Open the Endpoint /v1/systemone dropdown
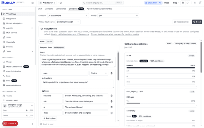The height and width of the screenshot is (128, 204). (68, 16)
